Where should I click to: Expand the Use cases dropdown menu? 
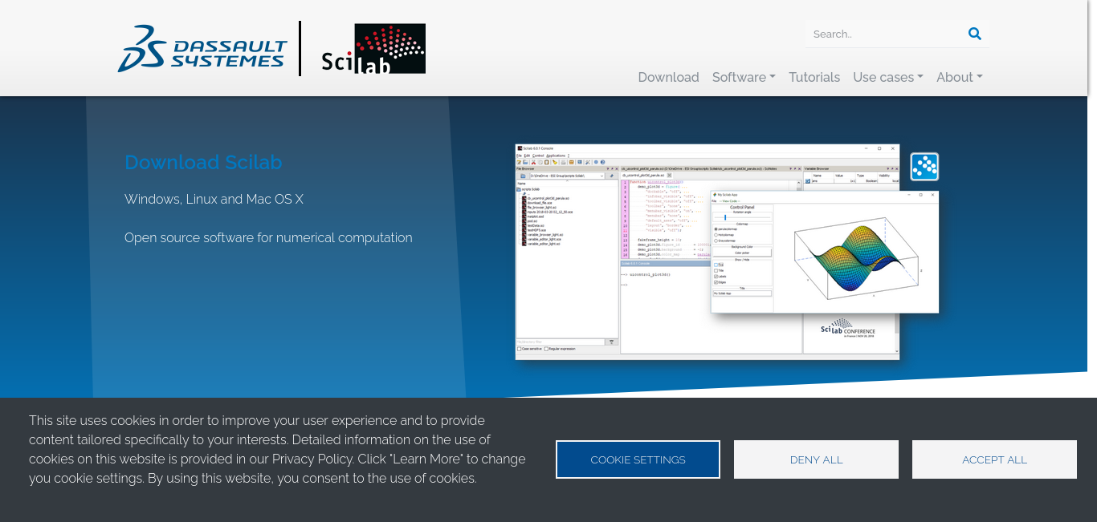(888, 77)
